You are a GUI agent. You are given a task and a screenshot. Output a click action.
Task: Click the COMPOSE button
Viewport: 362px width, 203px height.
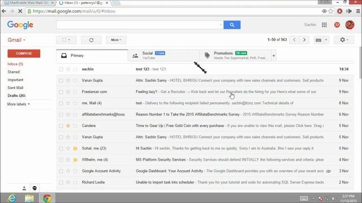coord(24,54)
